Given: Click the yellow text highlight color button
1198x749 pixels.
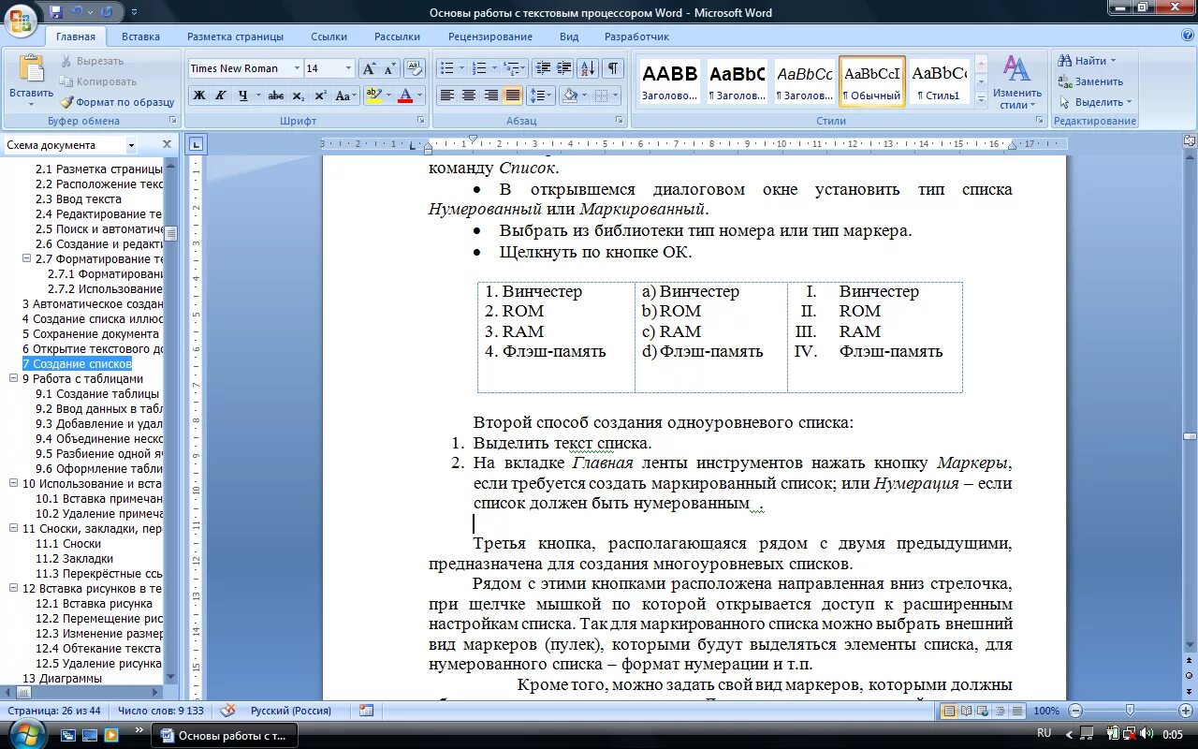Looking at the screenshot, I should pyautogui.click(x=373, y=95).
